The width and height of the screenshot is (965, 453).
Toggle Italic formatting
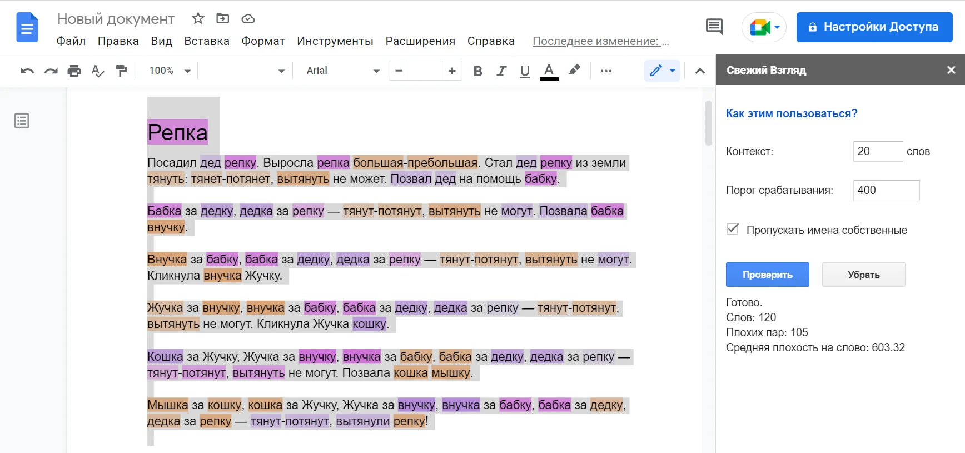(x=501, y=71)
